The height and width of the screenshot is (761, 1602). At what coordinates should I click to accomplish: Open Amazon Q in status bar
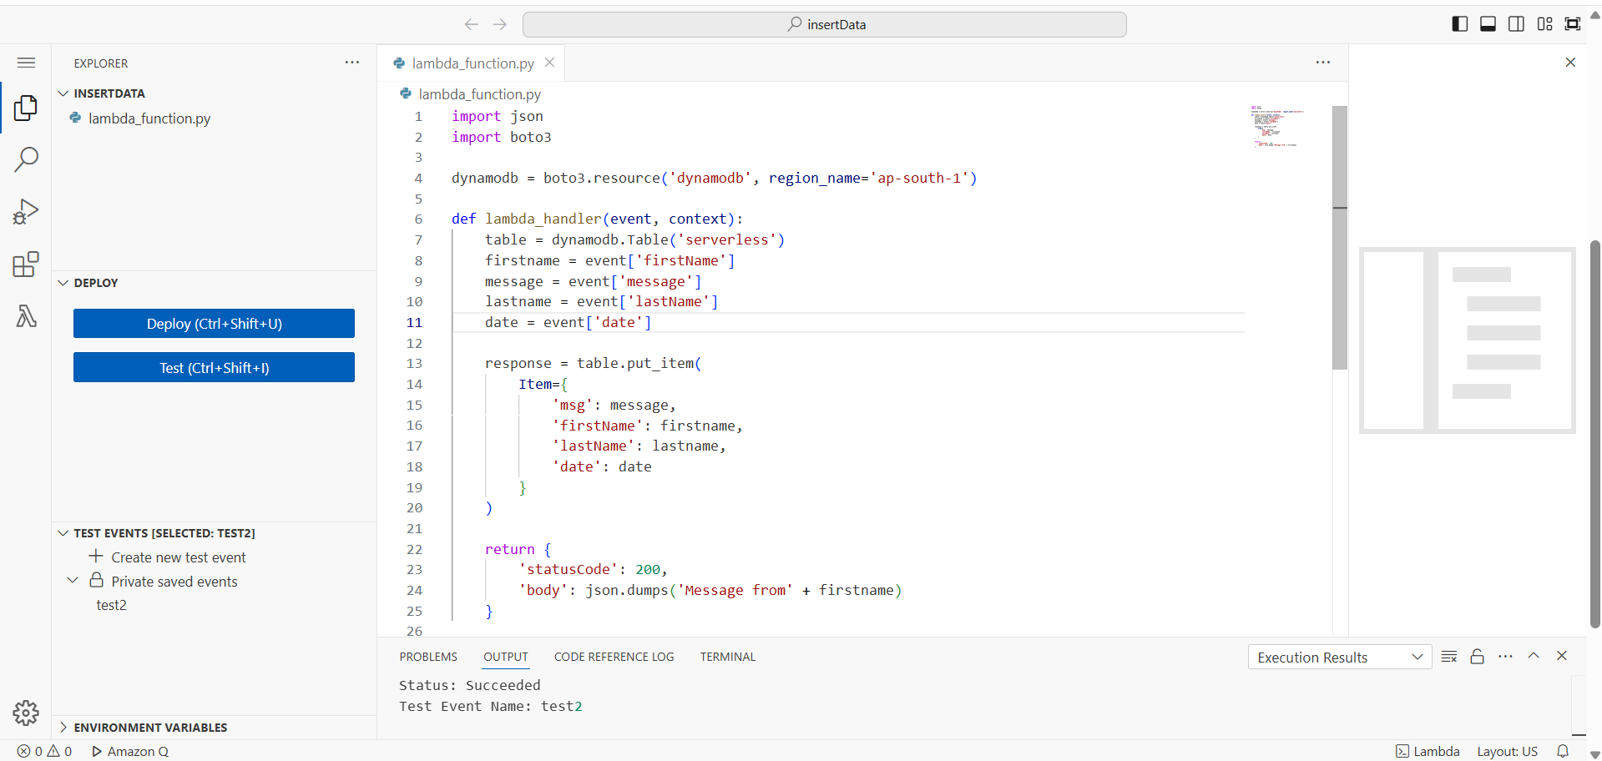(x=130, y=751)
